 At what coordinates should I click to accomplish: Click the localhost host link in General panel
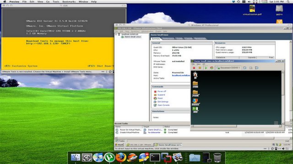tap(181, 76)
